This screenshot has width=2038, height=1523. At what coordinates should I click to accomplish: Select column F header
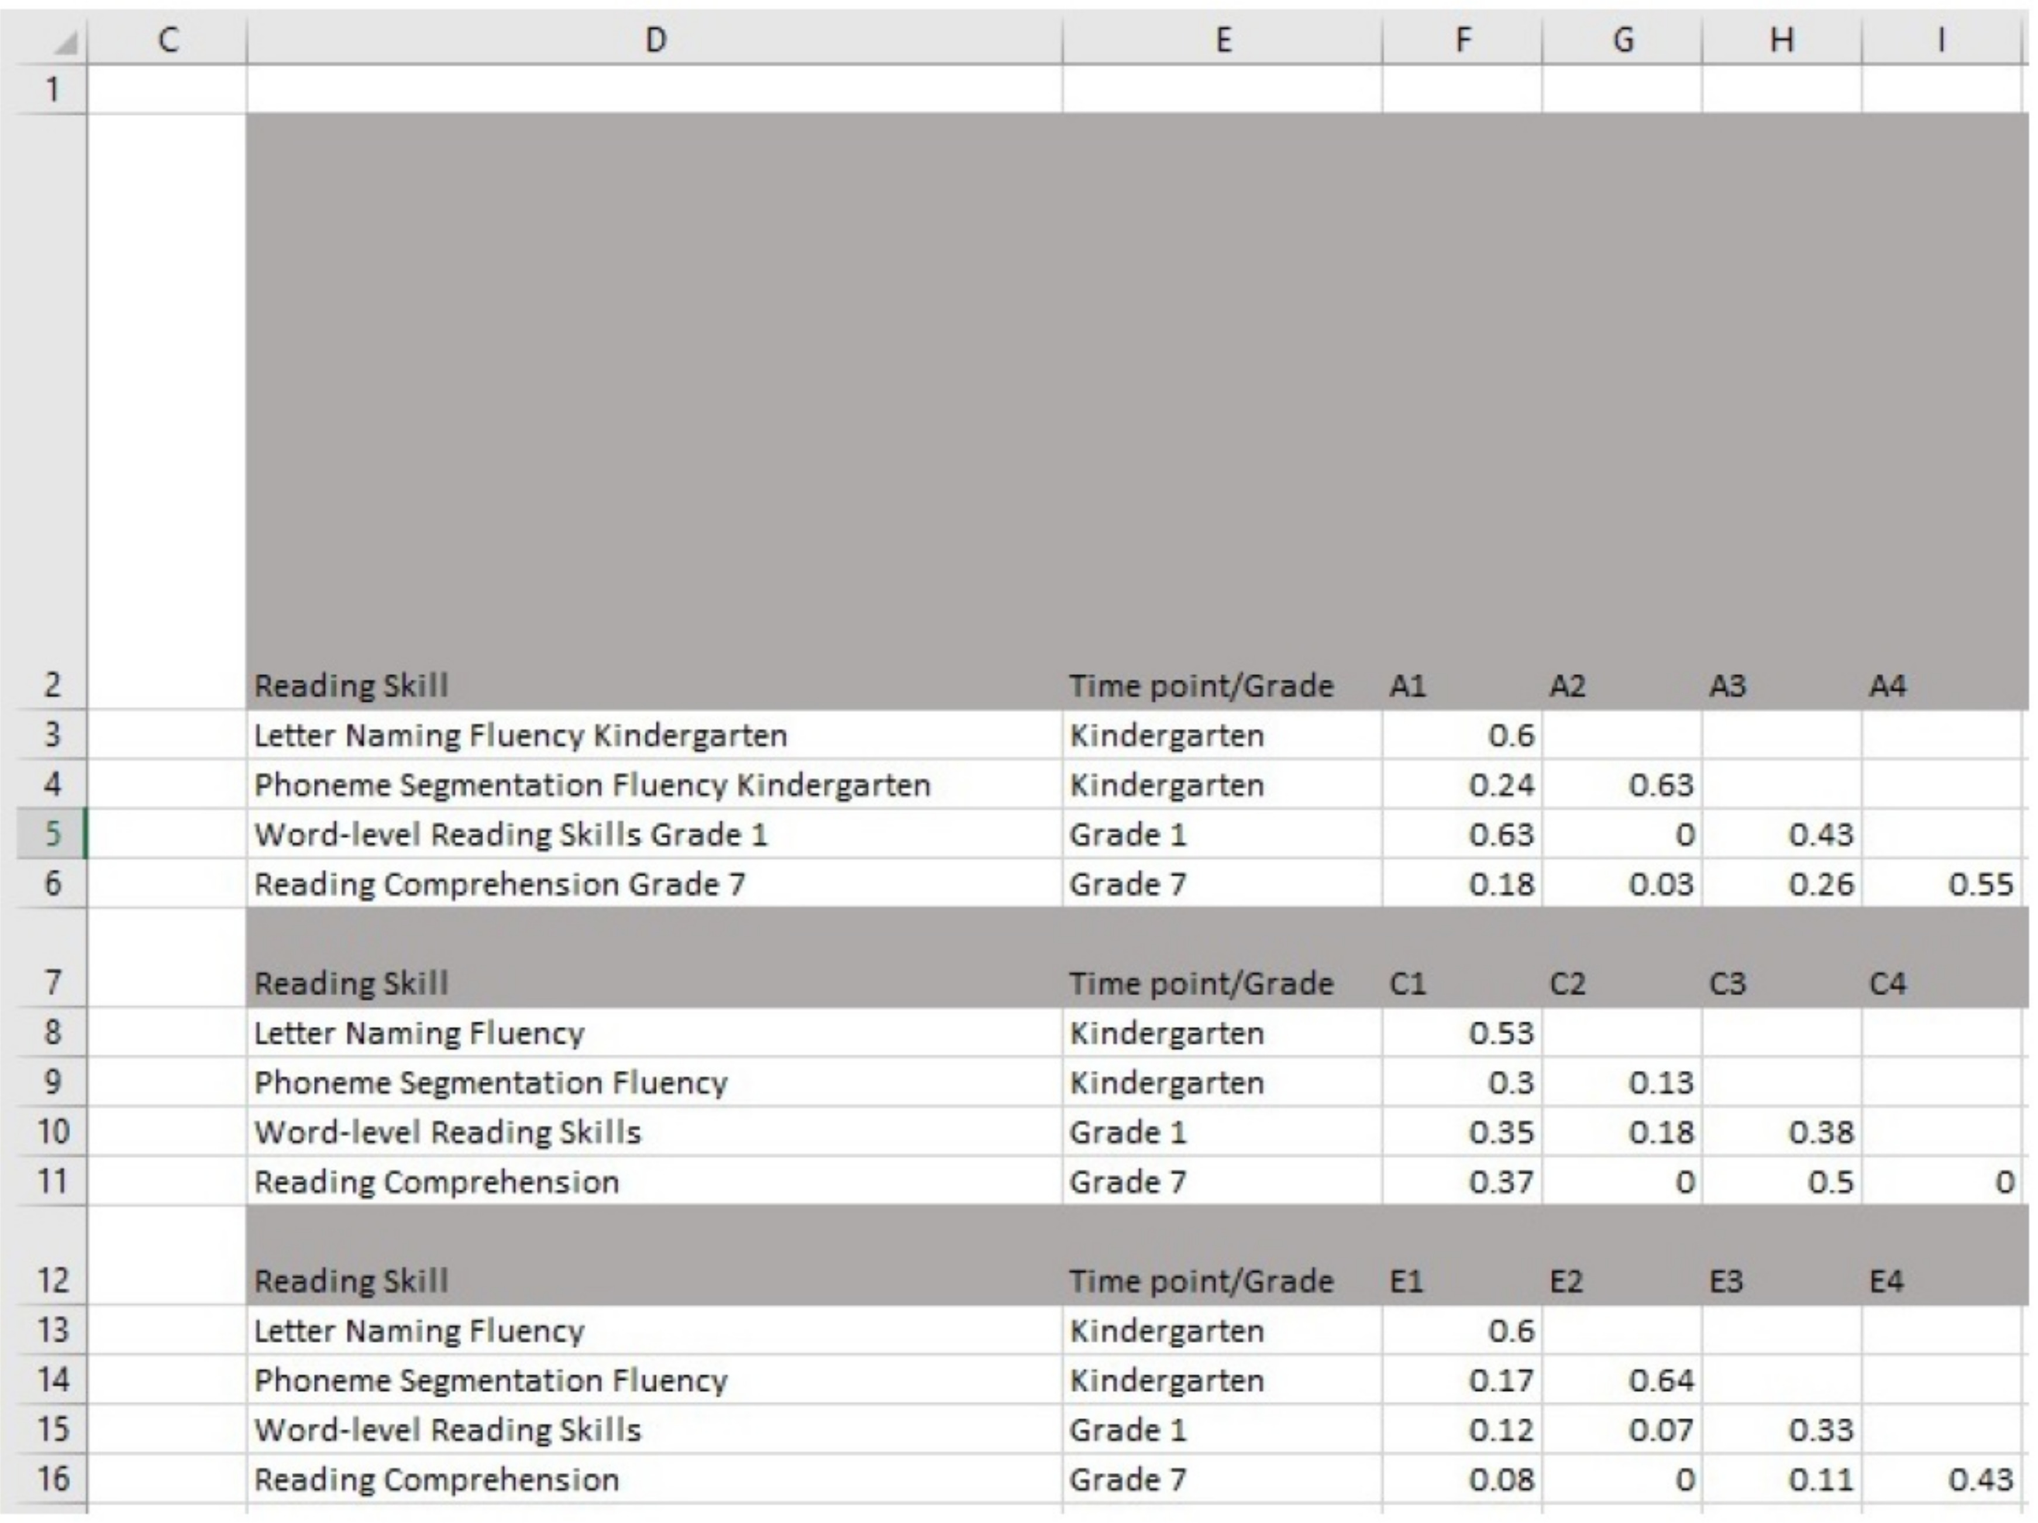(1462, 40)
